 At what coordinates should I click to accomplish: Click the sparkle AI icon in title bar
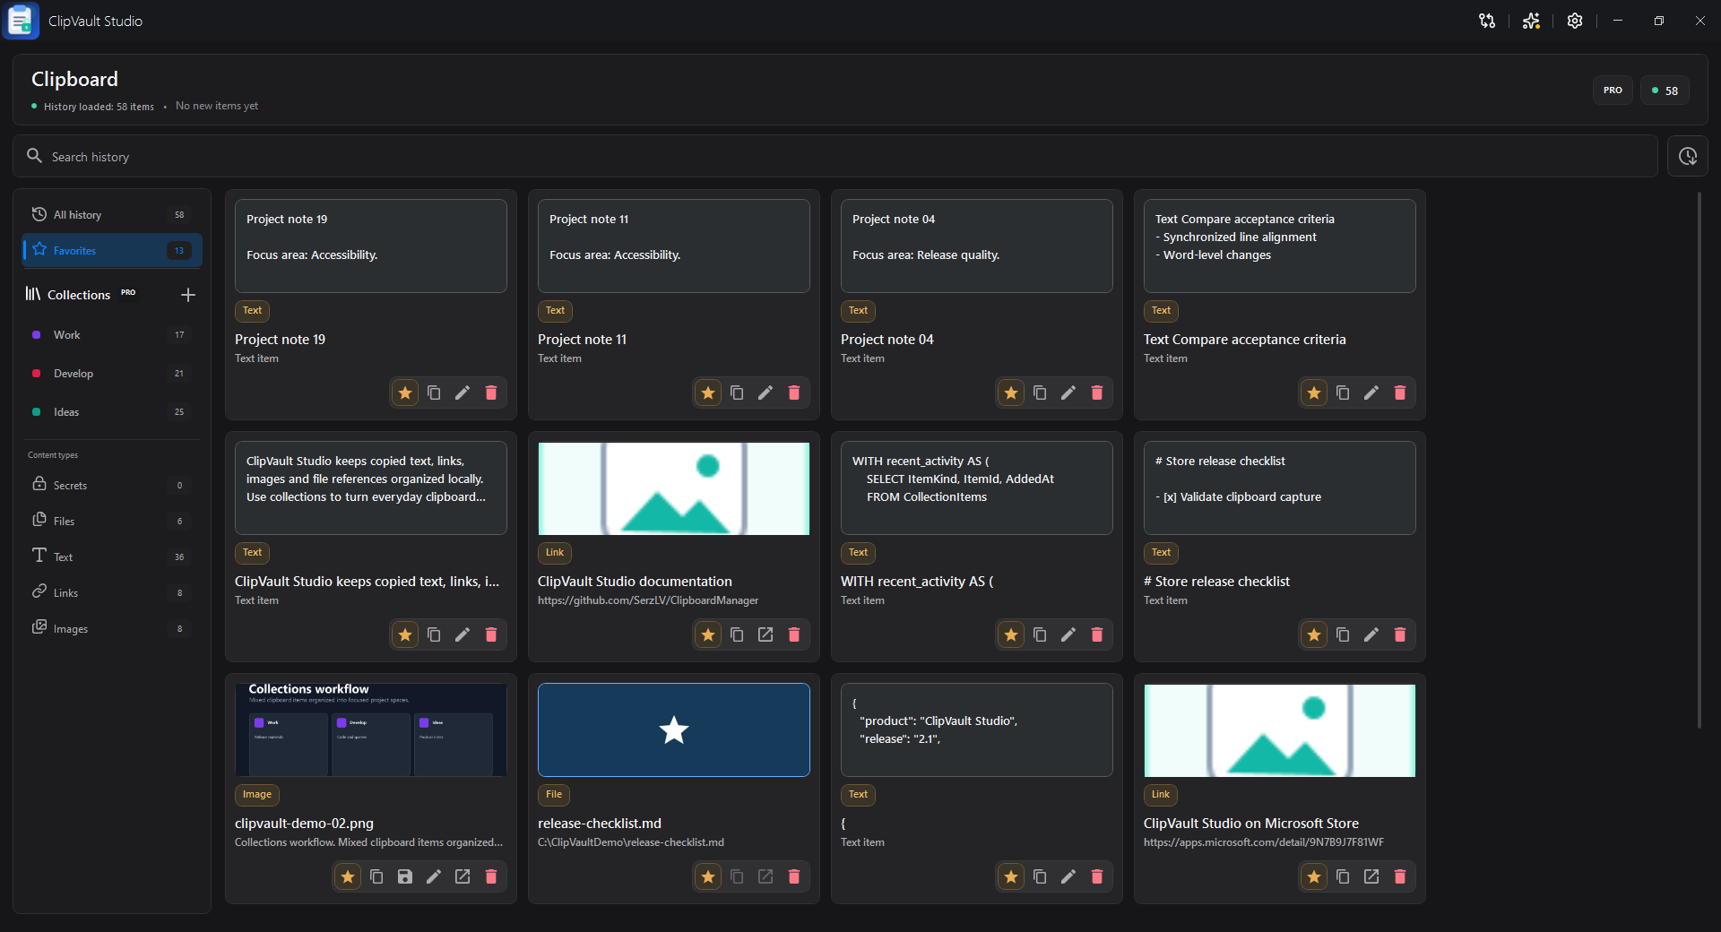coord(1531,21)
